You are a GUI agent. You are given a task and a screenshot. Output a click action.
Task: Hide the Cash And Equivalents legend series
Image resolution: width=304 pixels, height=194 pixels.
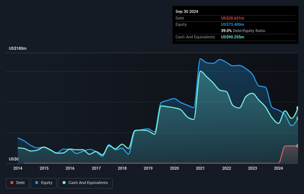tap(85, 183)
